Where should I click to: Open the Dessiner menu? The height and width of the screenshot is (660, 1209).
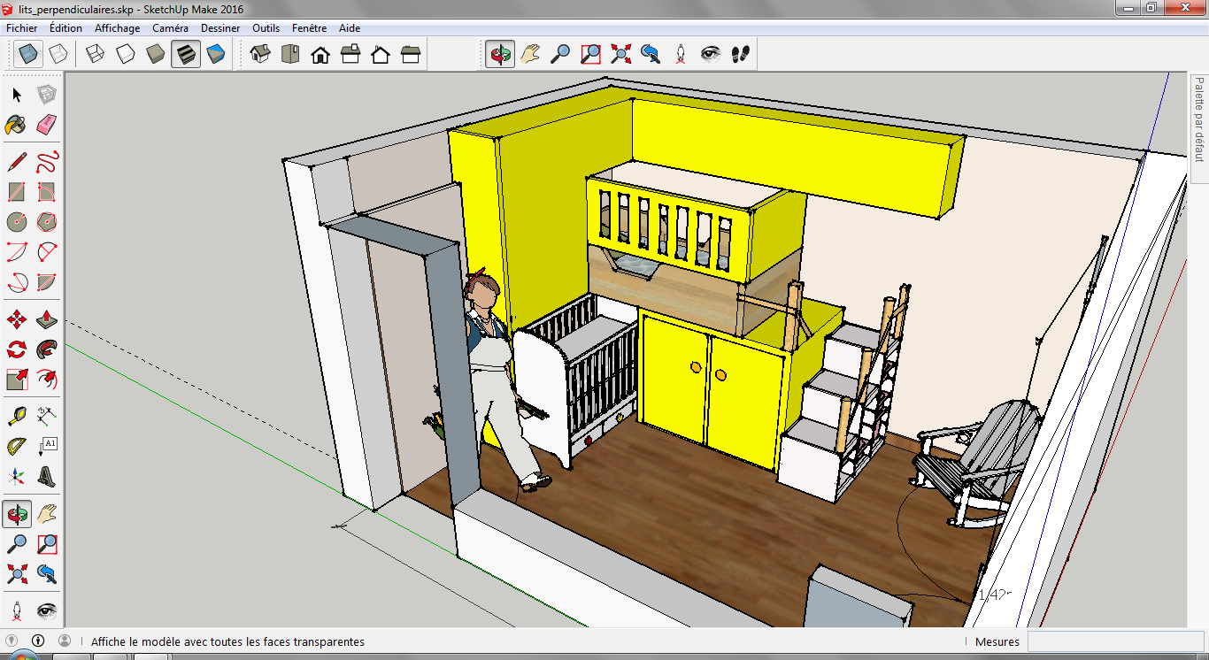pos(220,28)
